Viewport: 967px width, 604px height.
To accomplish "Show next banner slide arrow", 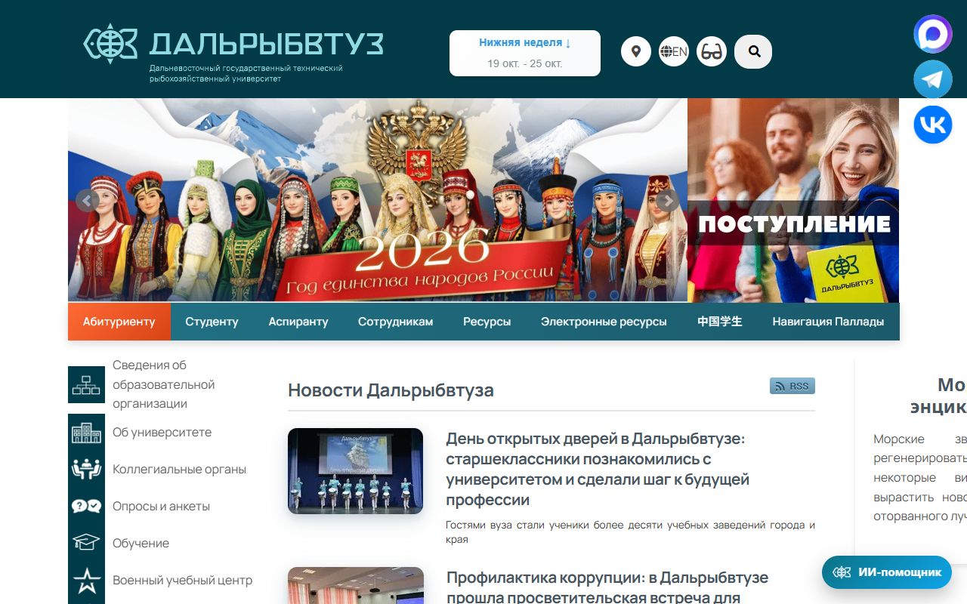I will [667, 201].
